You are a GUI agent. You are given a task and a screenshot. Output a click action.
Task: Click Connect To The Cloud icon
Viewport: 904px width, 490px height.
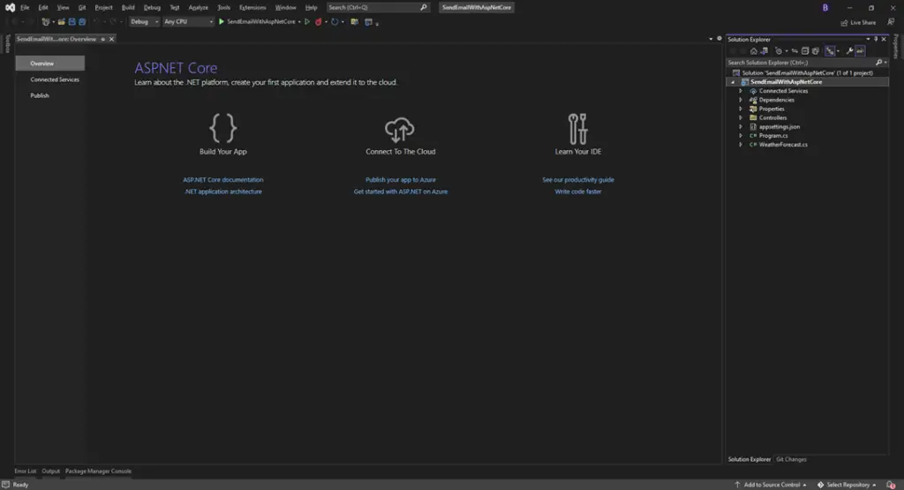400,129
